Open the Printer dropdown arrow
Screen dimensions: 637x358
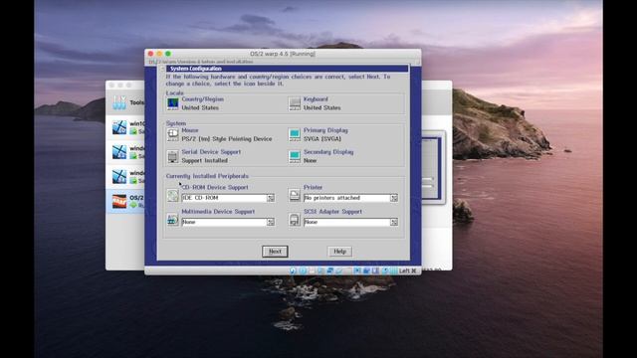(394, 198)
